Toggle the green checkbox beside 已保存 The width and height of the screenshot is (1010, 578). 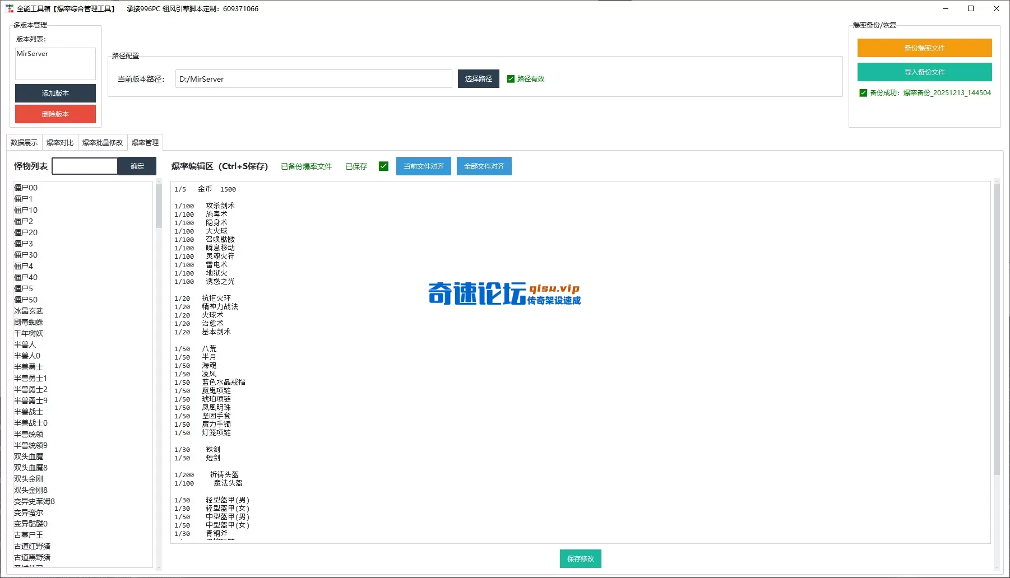[383, 166]
